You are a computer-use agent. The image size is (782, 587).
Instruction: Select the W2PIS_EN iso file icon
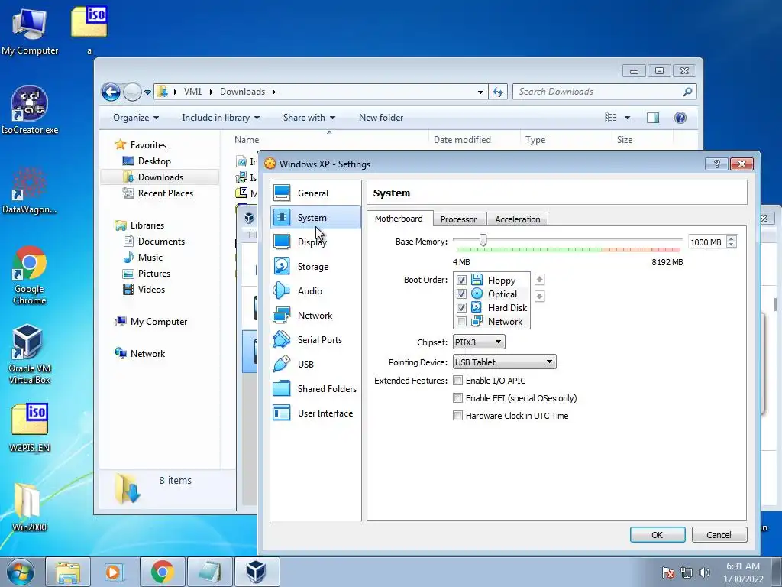click(x=30, y=428)
